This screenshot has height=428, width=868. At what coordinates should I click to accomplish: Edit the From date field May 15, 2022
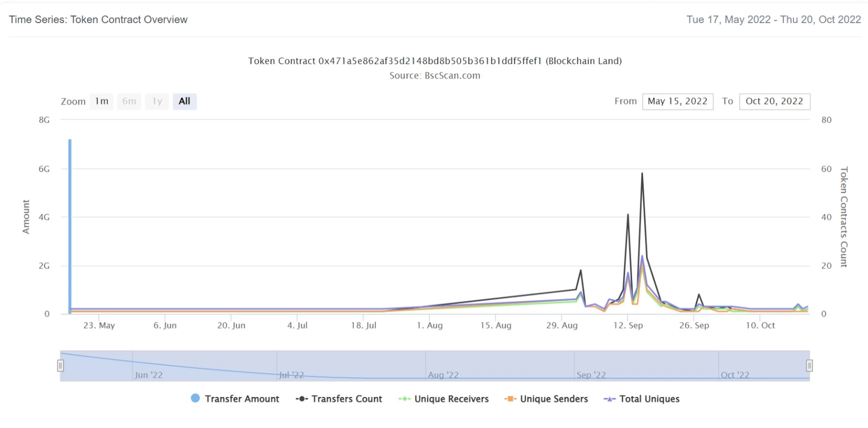678,101
